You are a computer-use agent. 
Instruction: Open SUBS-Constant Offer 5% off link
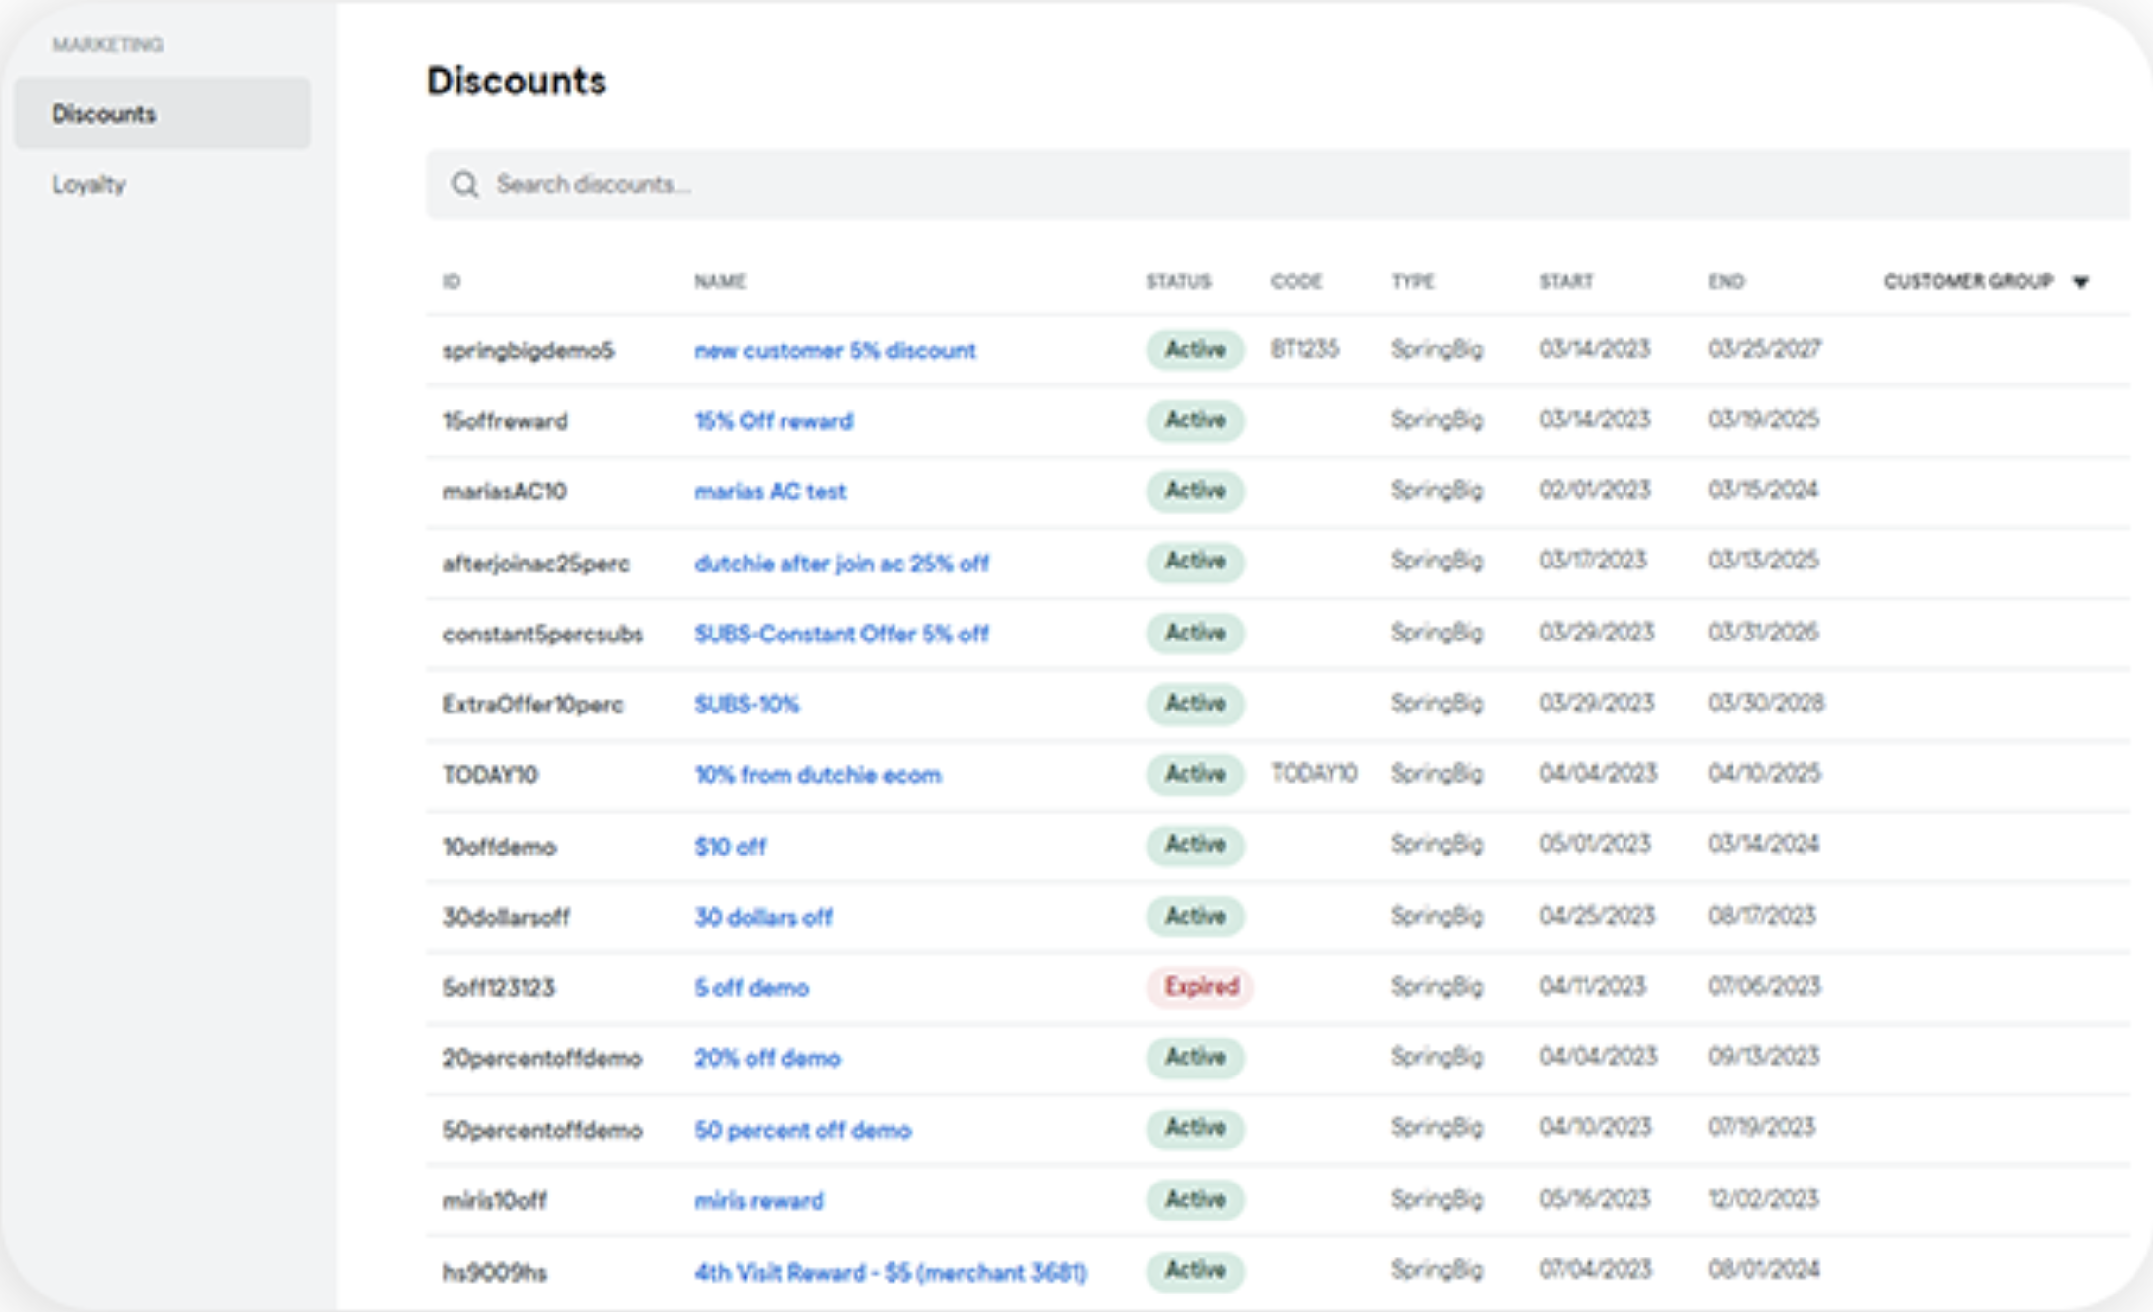(x=841, y=634)
